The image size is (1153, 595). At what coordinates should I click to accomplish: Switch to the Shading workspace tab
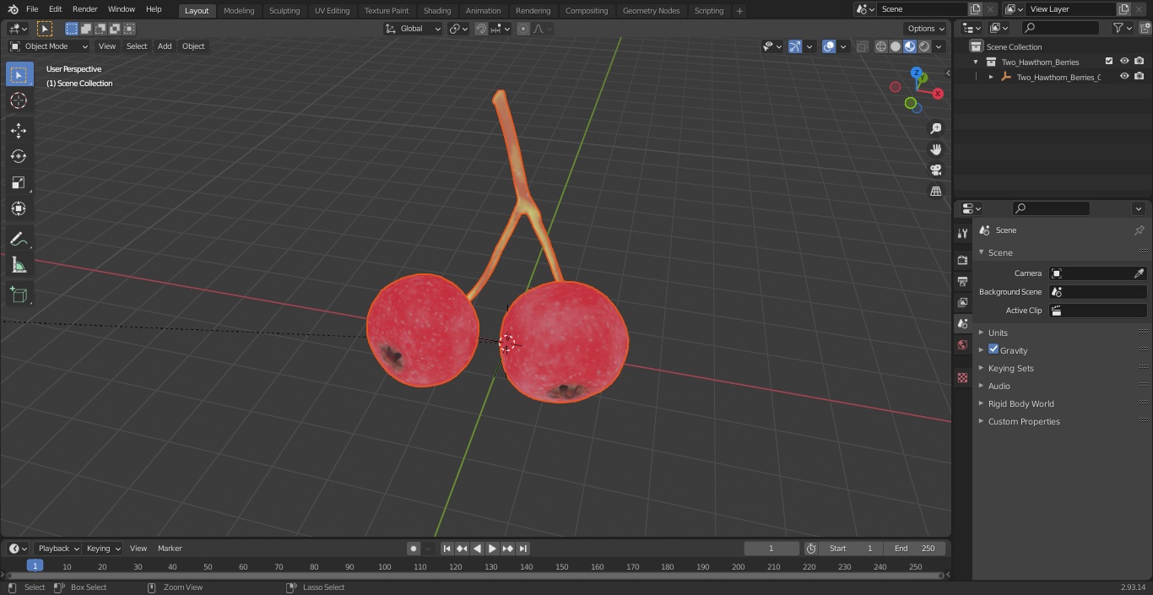[437, 10]
